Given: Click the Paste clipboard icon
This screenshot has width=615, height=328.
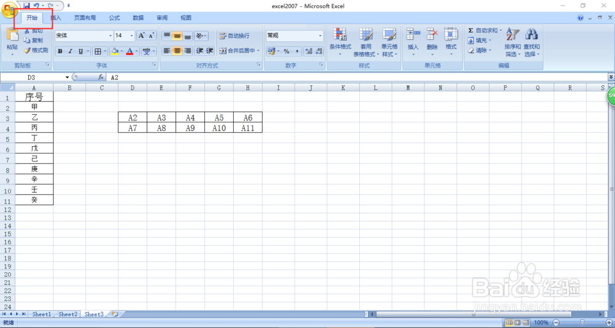Looking at the screenshot, I should click(12, 35).
